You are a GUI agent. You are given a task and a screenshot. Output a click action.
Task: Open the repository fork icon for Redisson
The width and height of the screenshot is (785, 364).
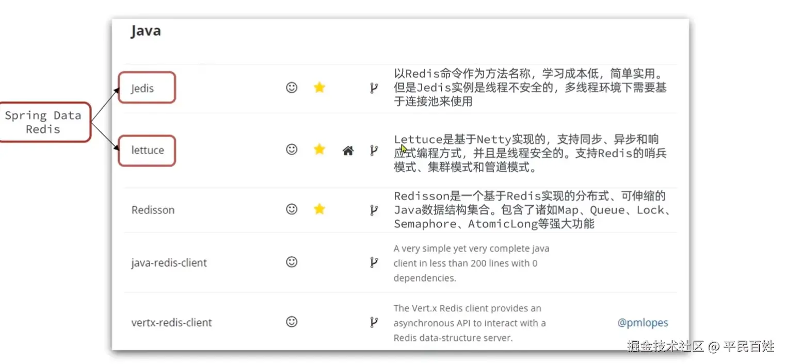coord(374,210)
